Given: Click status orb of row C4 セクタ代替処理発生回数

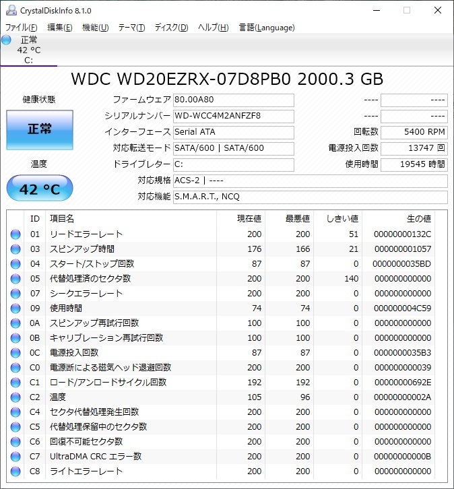Looking at the screenshot, I should (x=15, y=412).
